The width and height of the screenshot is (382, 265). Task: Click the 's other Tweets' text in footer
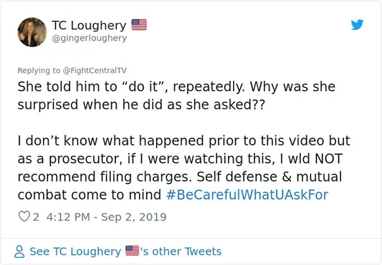coord(181,251)
